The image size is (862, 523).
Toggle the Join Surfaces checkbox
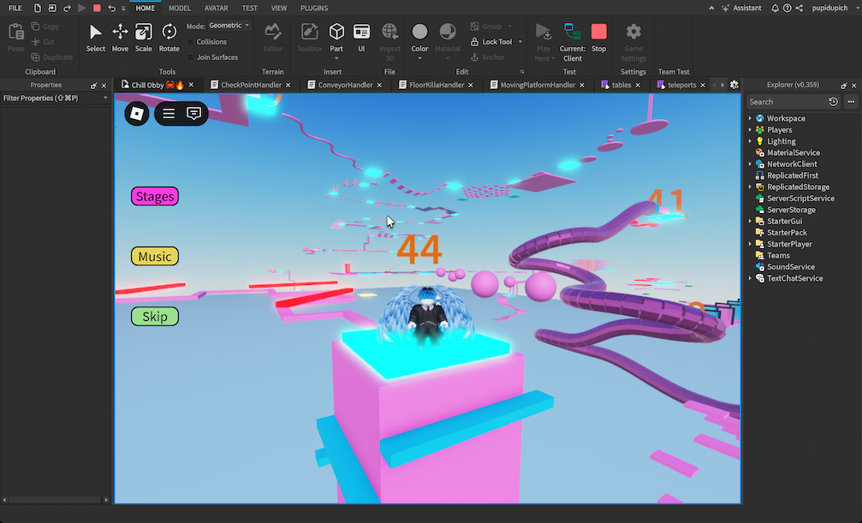click(191, 57)
